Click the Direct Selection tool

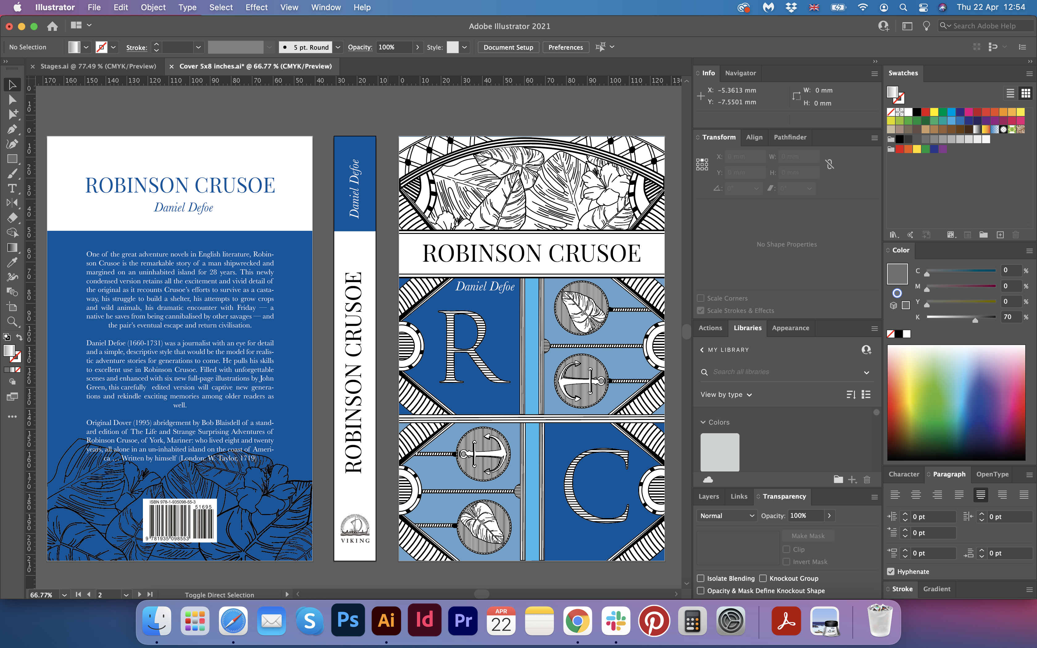[12, 99]
